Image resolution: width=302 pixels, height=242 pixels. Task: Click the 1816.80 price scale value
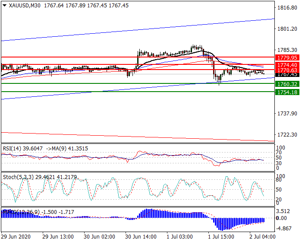287,8
